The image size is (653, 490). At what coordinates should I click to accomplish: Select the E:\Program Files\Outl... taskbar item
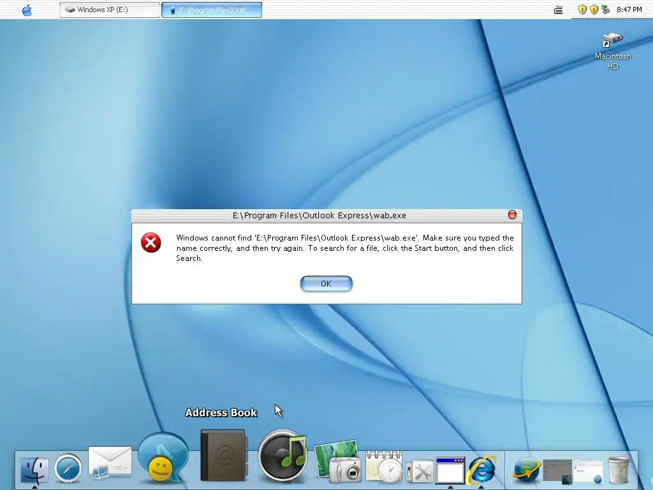point(212,10)
